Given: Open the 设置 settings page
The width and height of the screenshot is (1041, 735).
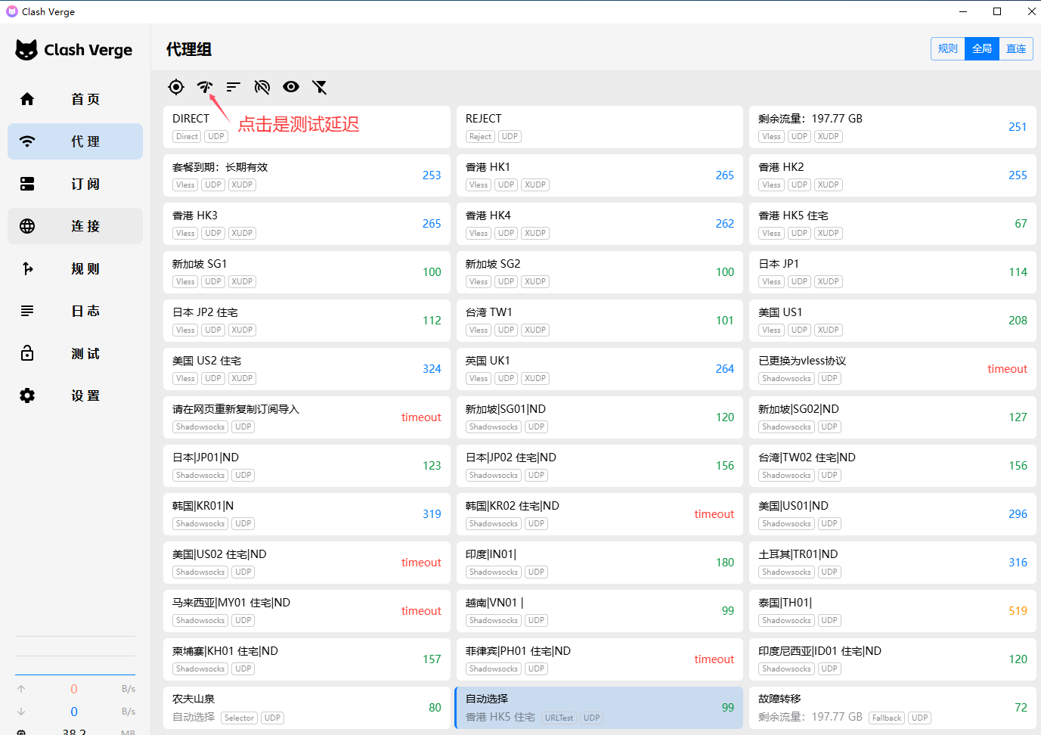Looking at the screenshot, I should point(75,395).
